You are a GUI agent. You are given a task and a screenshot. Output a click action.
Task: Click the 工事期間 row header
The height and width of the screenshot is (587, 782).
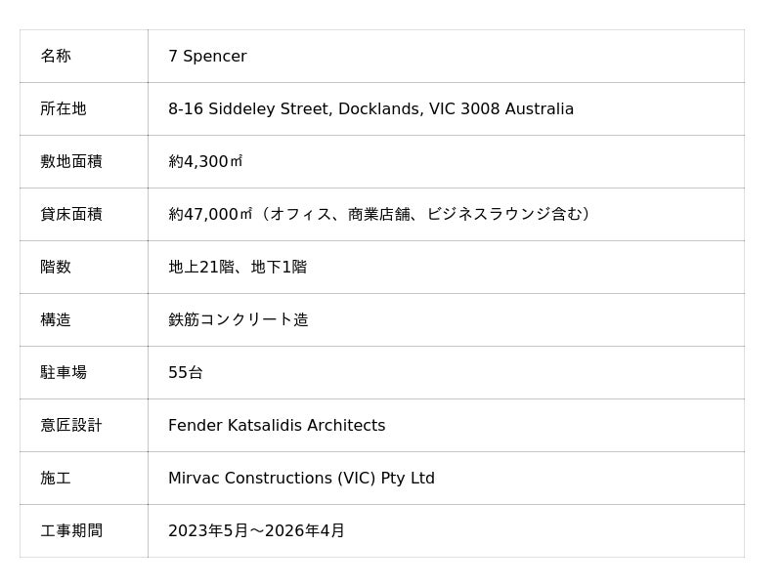pyautogui.click(x=71, y=531)
